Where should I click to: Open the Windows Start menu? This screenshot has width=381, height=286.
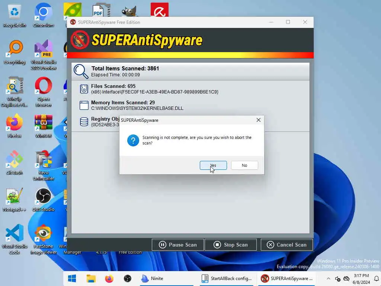click(x=72, y=279)
